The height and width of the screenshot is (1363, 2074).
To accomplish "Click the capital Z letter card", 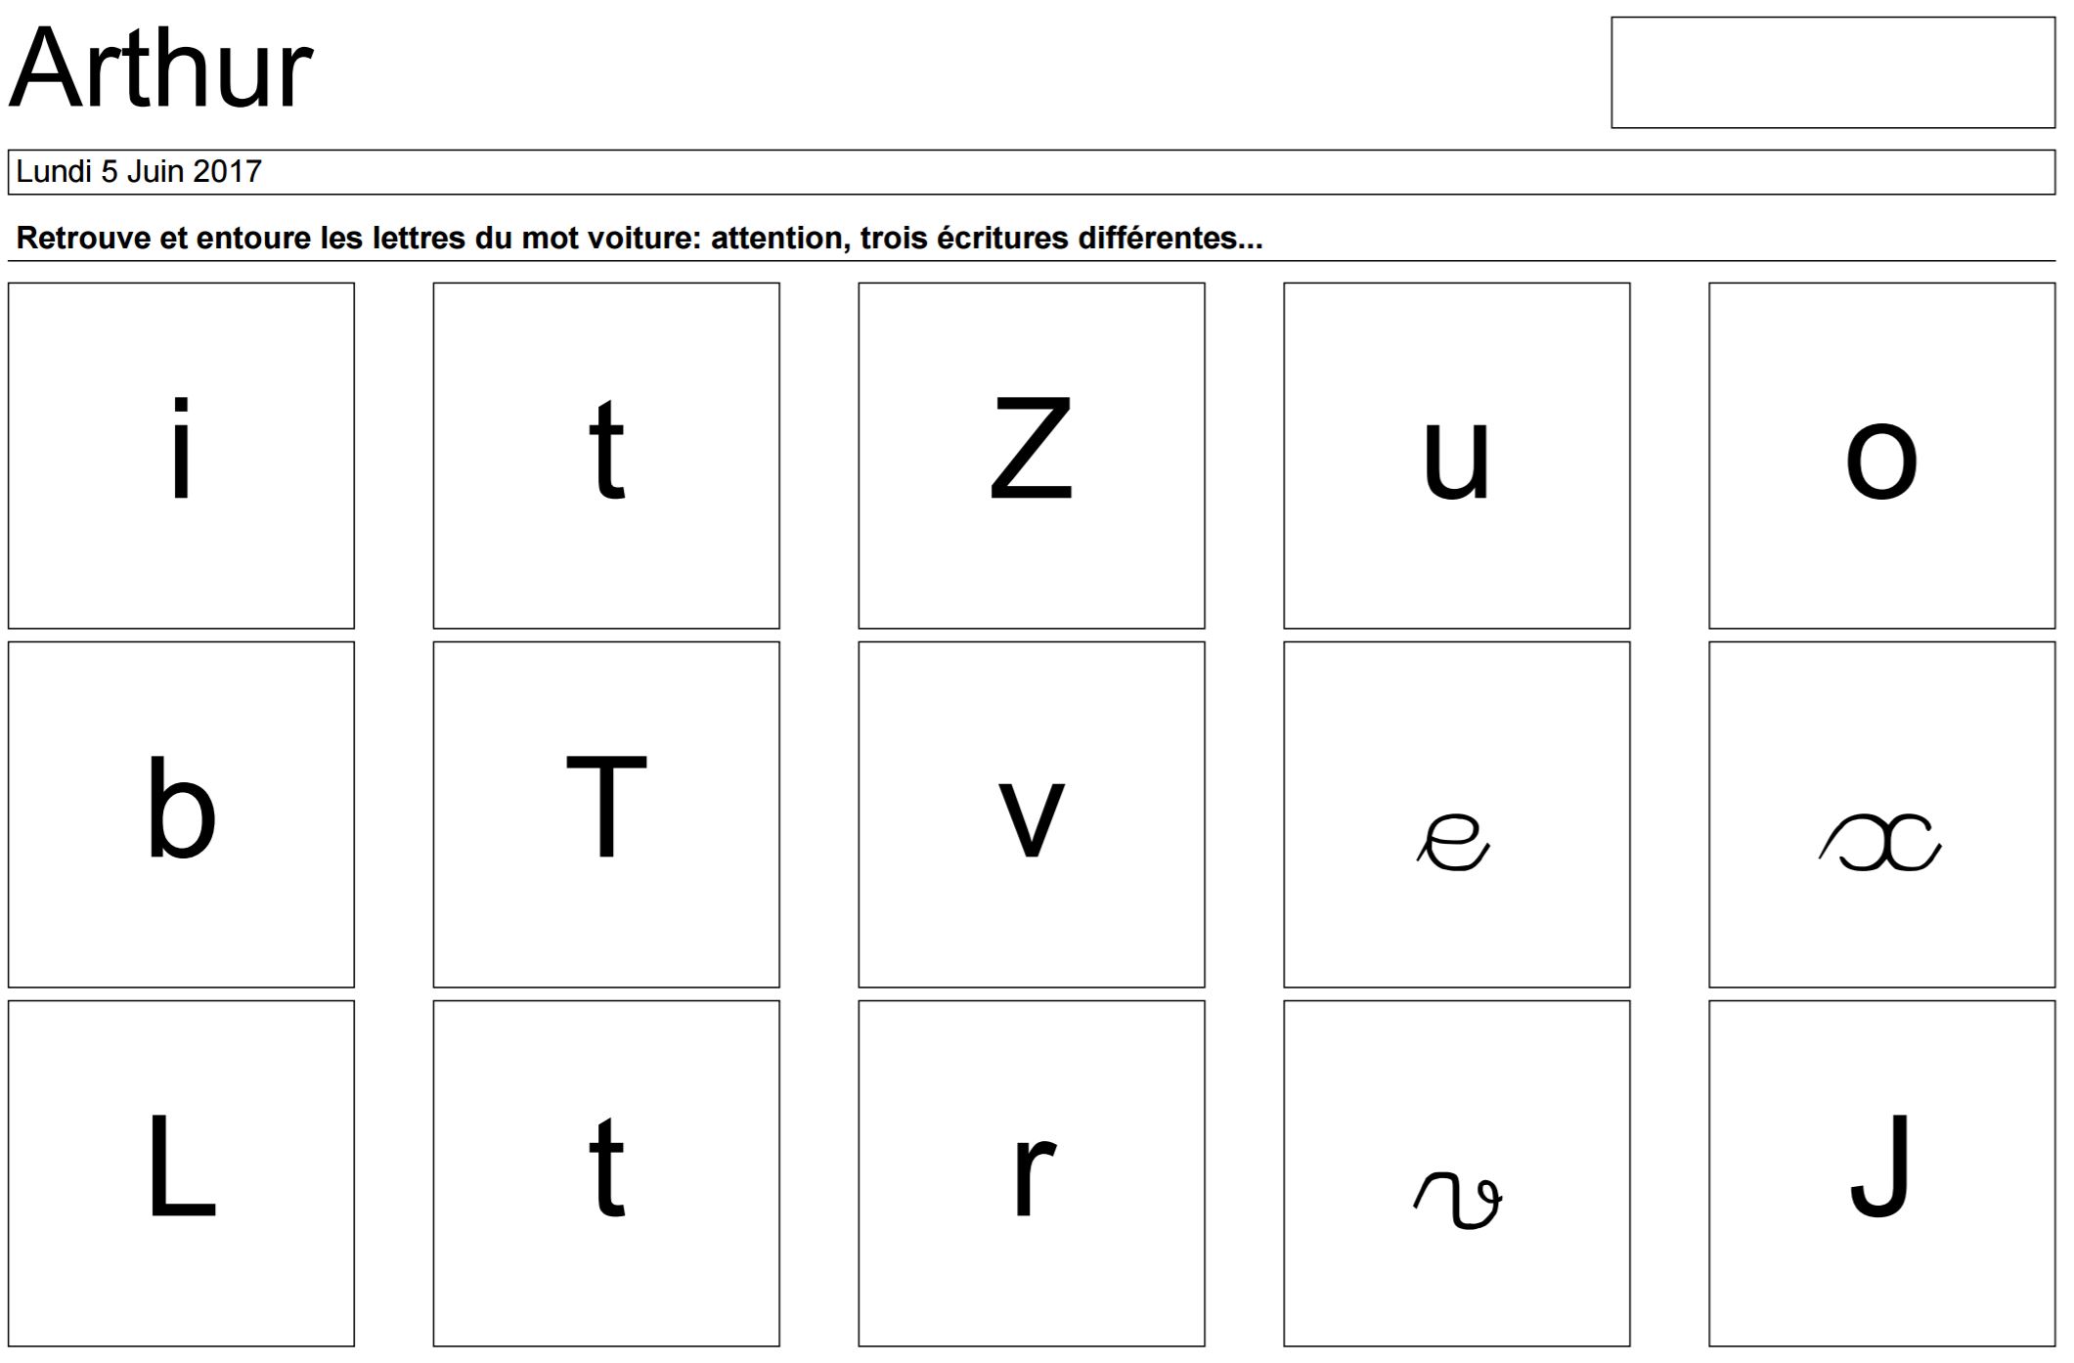I will pos(1031,456).
